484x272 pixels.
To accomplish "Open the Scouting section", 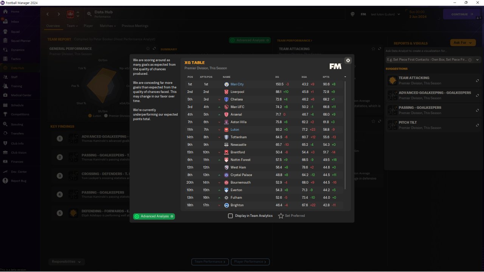I will (17, 124).
